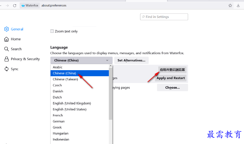The image size is (244, 144).
Task: Select Chinese (Taiwan) option
Action: pyautogui.click(x=80, y=79)
